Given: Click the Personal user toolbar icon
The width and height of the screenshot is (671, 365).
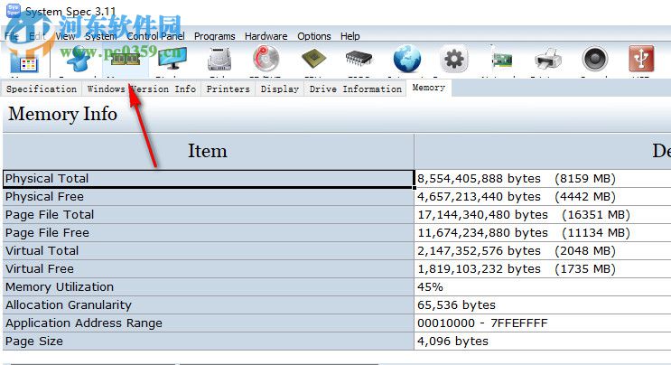Looking at the screenshot, I should [79, 59].
